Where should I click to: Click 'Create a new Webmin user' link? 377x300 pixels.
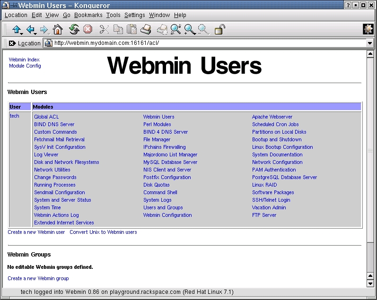pyautogui.click(x=36, y=232)
